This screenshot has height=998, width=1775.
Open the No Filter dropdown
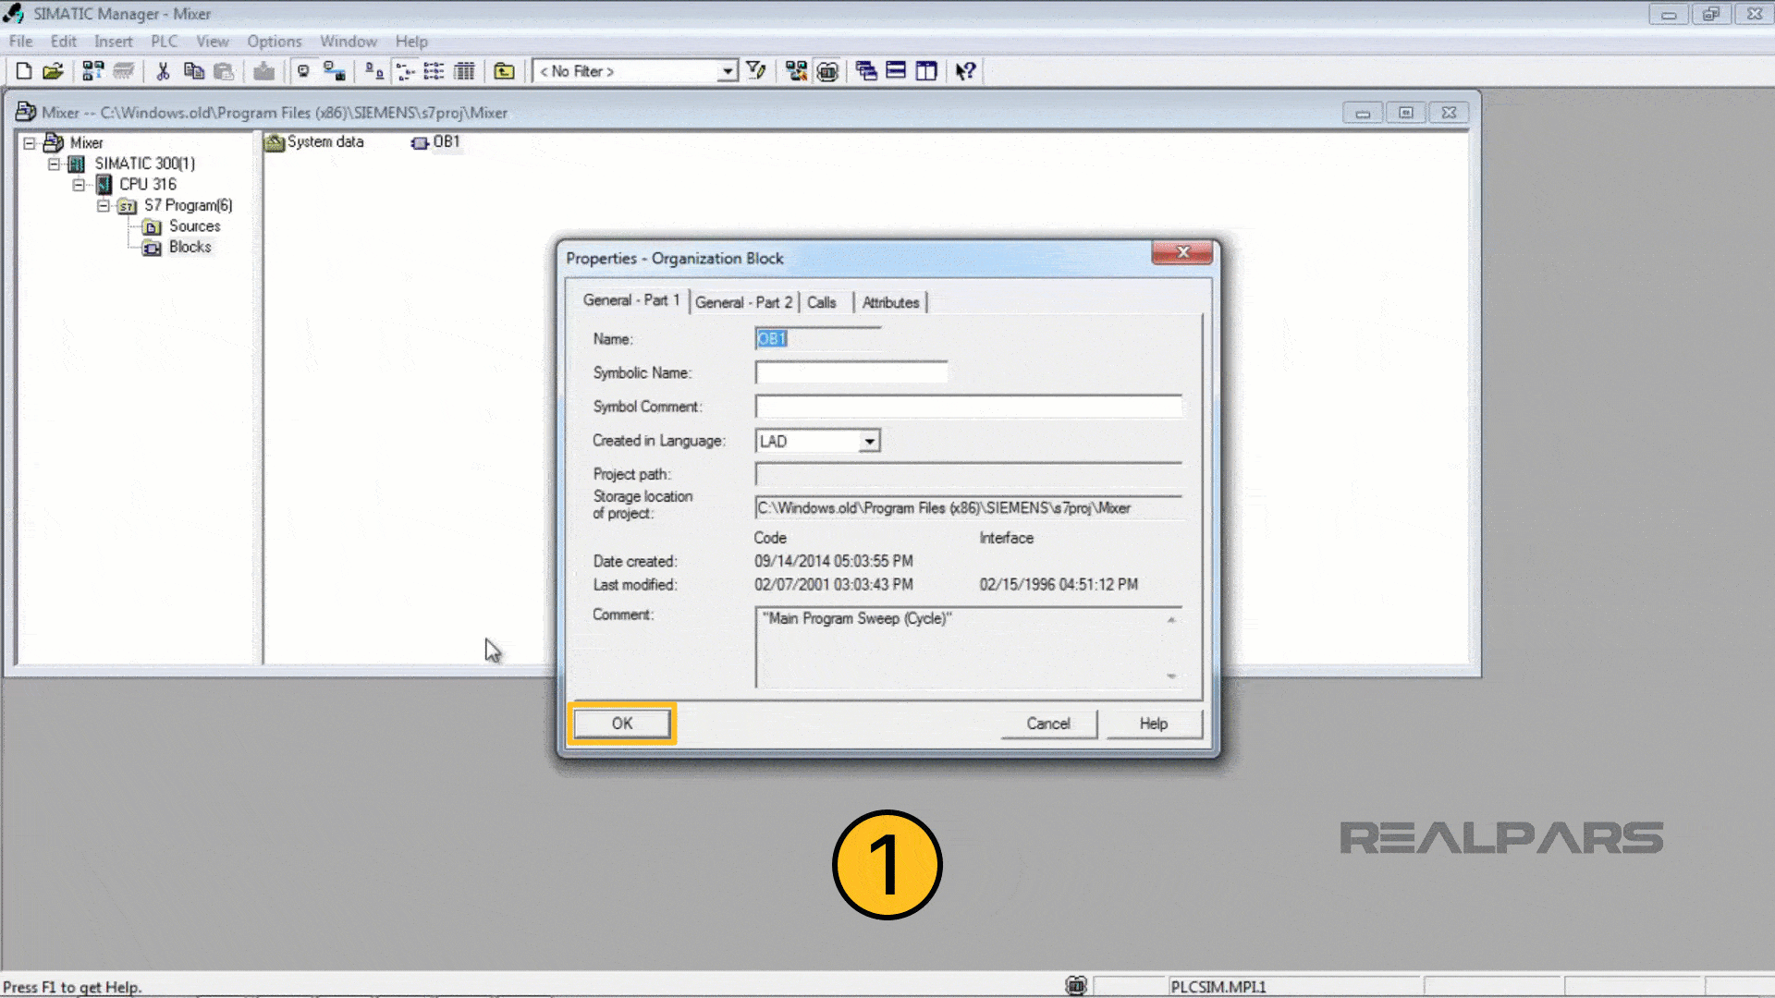(727, 71)
